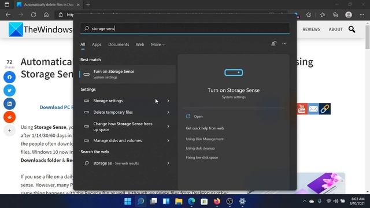Expand Delete temporary files result arrow
Image resolution: width=370 pixels, height=208 pixels.
point(168,112)
